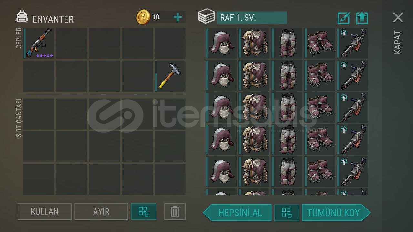Image resolution: width=413 pixels, height=232 pixels.
Task: Click the gold Z coin icon
Action: (x=143, y=17)
